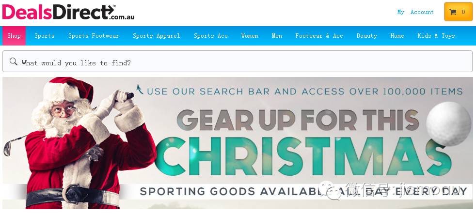This screenshot has height=214, width=476.
Task: Click the arrow pointing to search bar
Action: [x=139, y=90]
